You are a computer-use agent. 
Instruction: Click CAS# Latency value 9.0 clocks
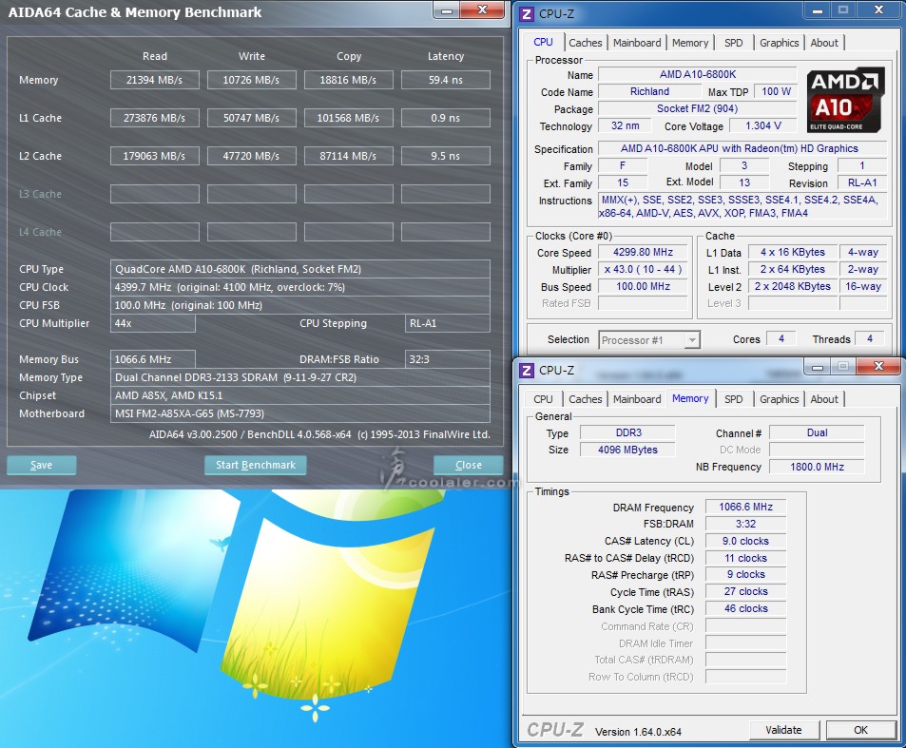click(746, 541)
